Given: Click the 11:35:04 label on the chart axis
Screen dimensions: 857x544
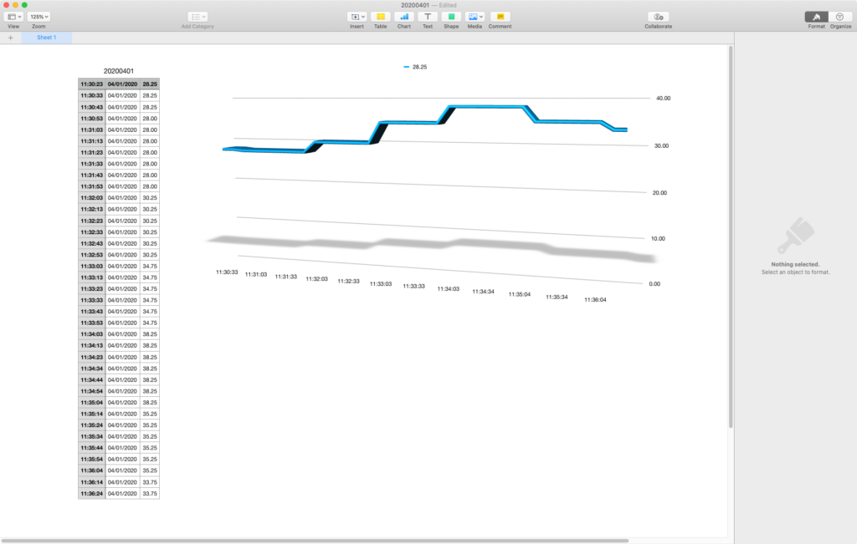Looking at the screenshot, I should coord(520,294).
